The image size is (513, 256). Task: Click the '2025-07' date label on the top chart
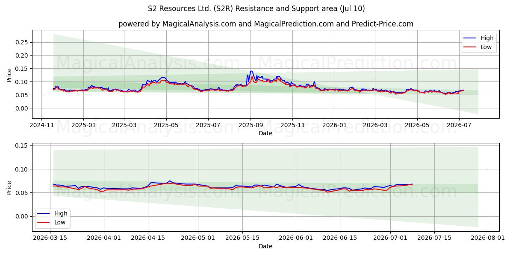tap(208, 125)
